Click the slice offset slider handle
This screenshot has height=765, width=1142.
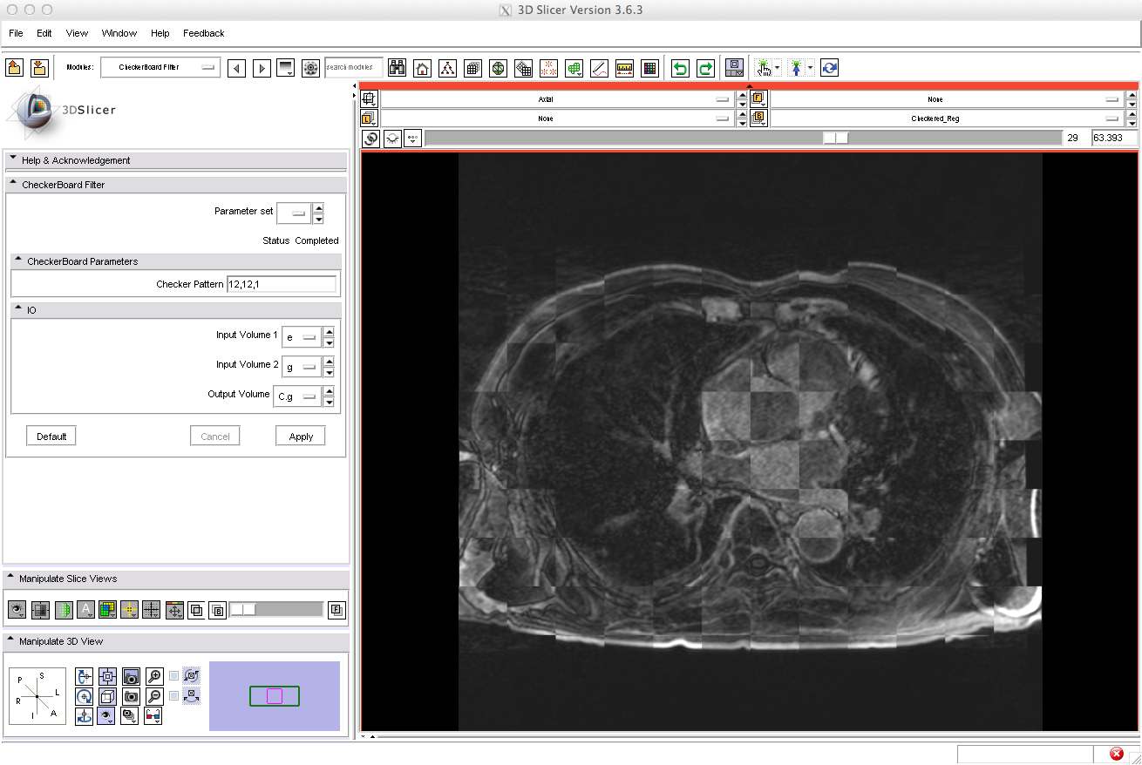(836, 138)
